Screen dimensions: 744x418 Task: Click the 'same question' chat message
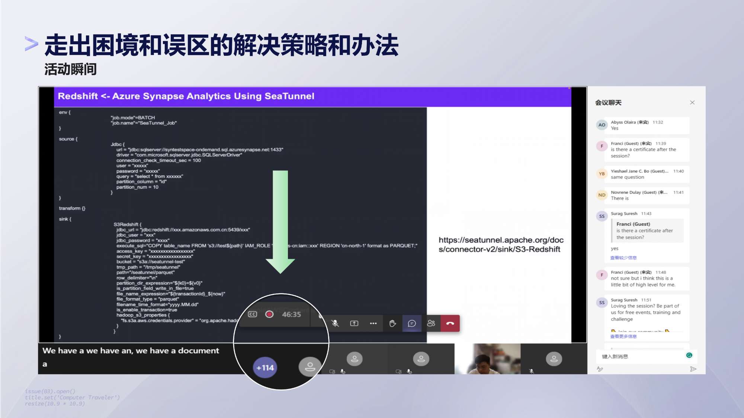627,177
